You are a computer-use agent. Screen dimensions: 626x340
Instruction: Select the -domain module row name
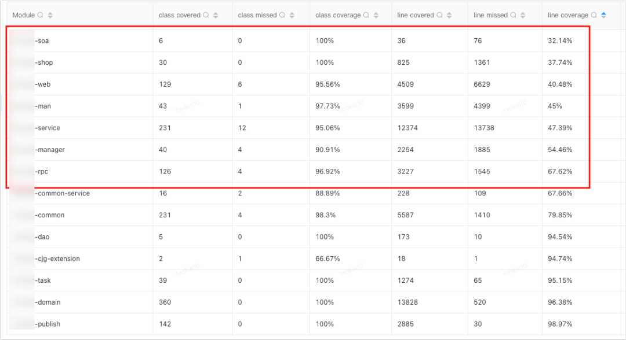click(48, 302)
